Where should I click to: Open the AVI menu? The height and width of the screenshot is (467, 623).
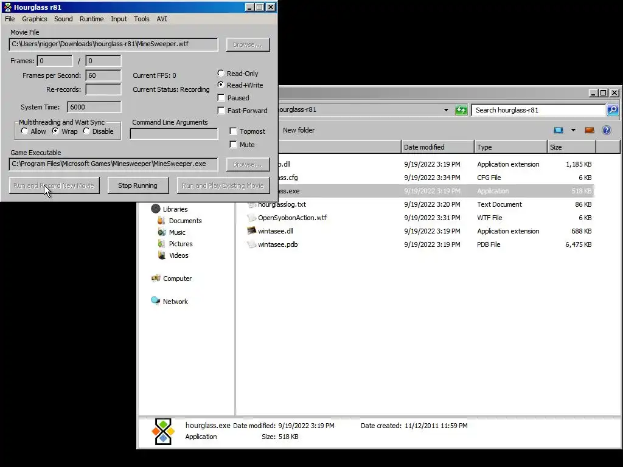click(x=162, y=19)
